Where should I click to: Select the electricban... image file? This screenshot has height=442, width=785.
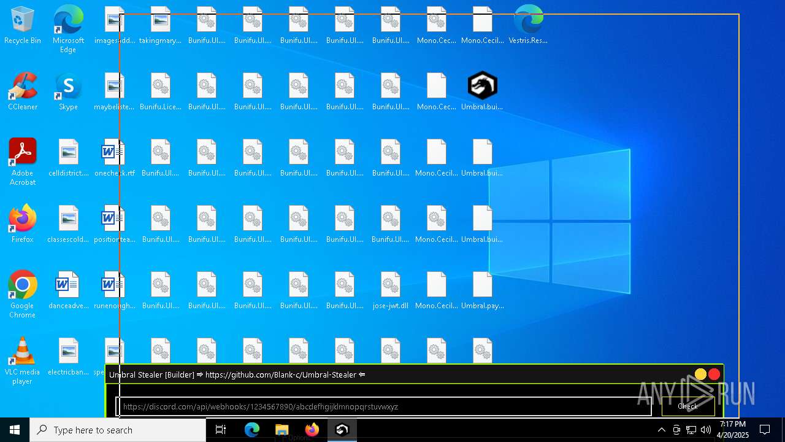[x=68, y=357]
